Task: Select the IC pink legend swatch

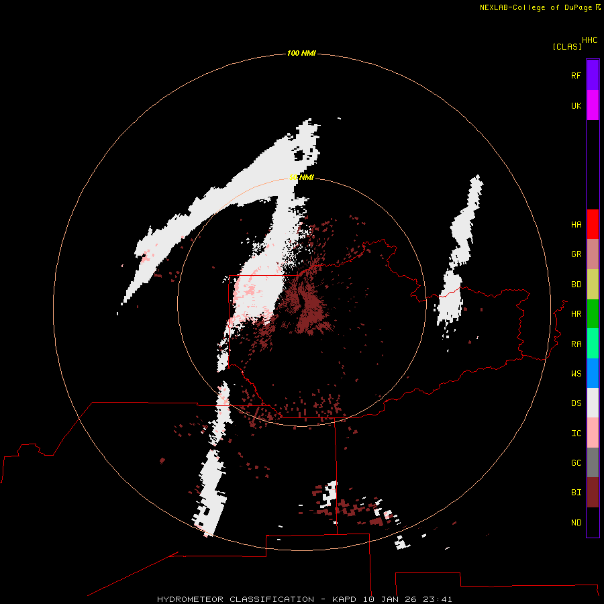Action: click(593, 433)
